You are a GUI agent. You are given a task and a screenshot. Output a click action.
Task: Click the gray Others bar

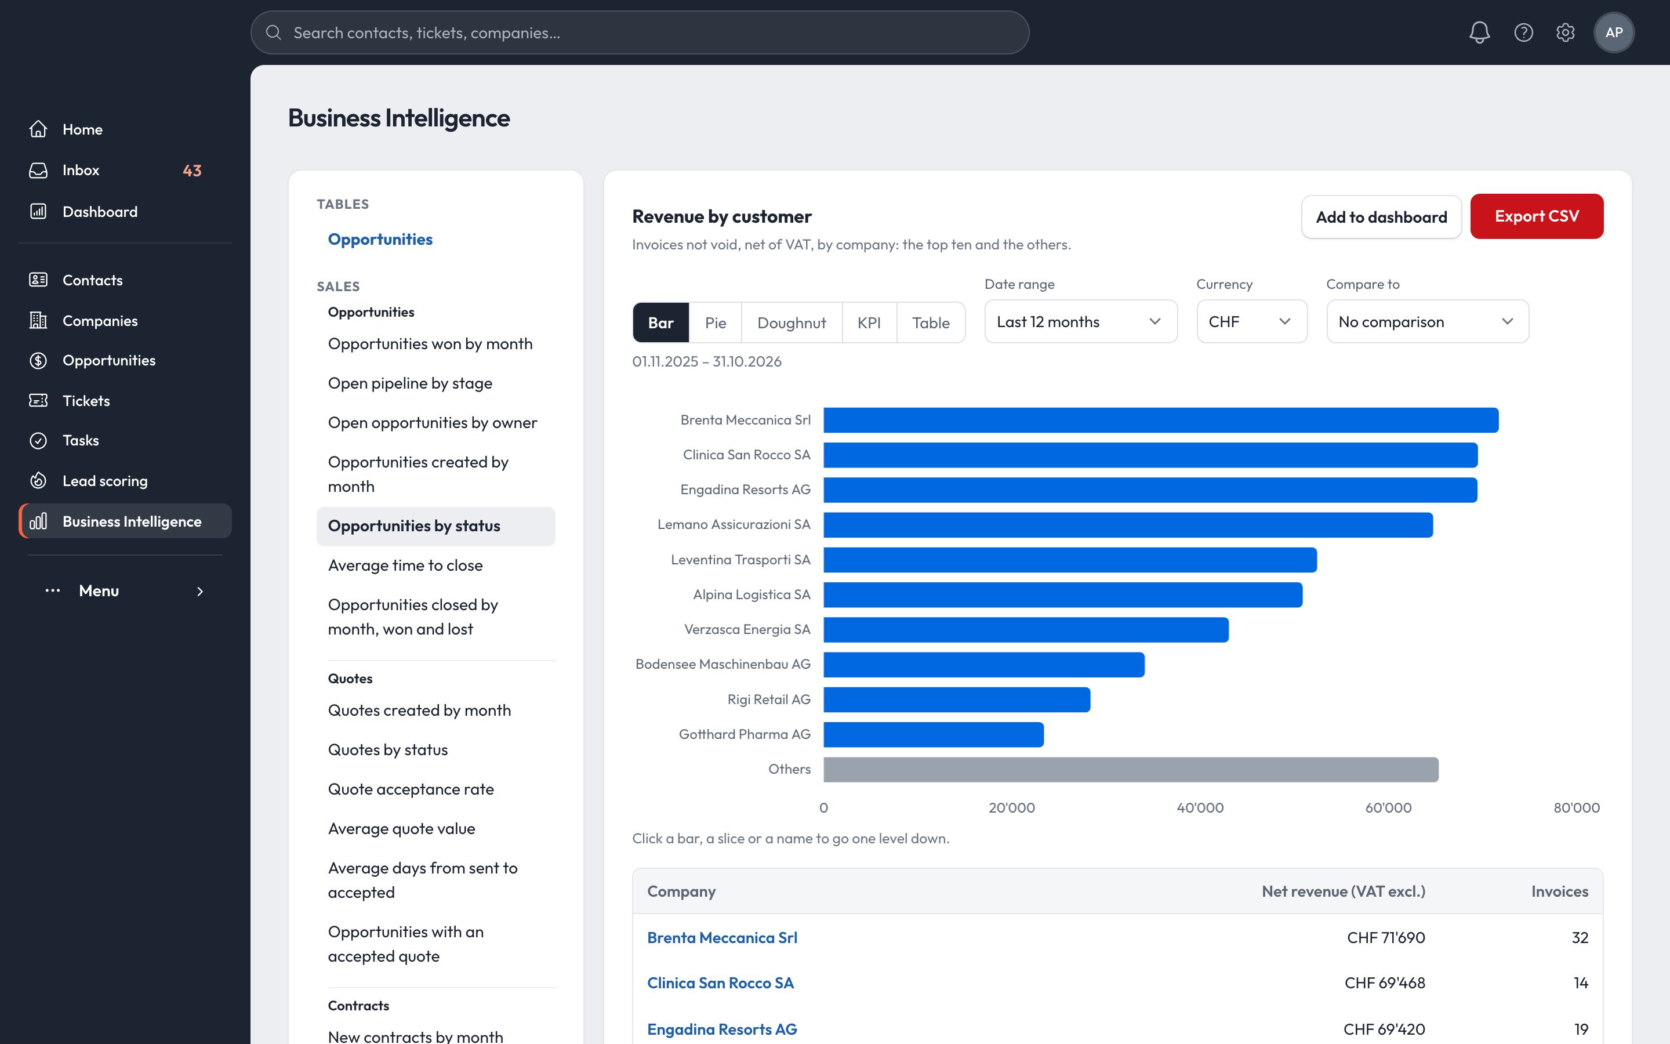(1131, 769)
